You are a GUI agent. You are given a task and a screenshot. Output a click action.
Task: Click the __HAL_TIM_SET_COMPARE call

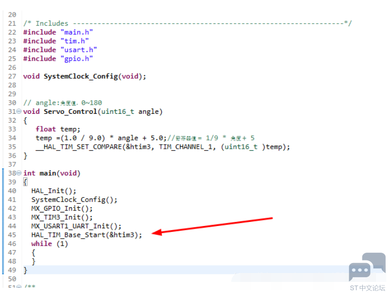coord(163,147)
